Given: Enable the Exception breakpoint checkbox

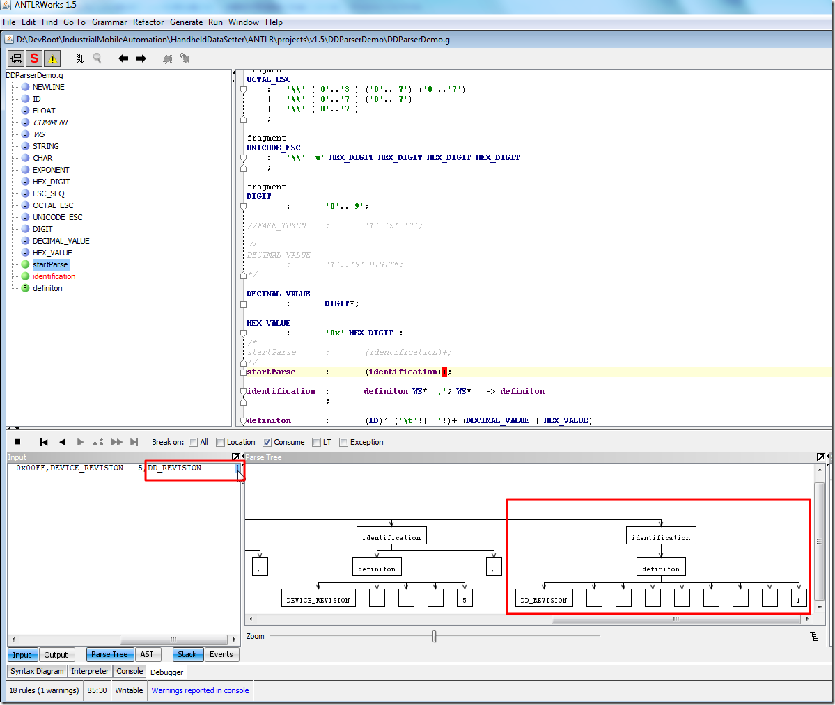Looking at the screenshot, I should [x=343, y=442].
